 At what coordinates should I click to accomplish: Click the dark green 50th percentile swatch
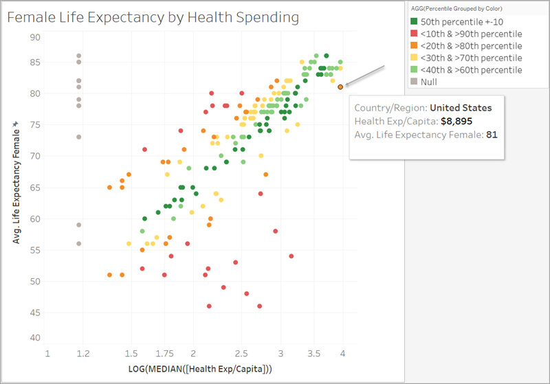[414, 21]
